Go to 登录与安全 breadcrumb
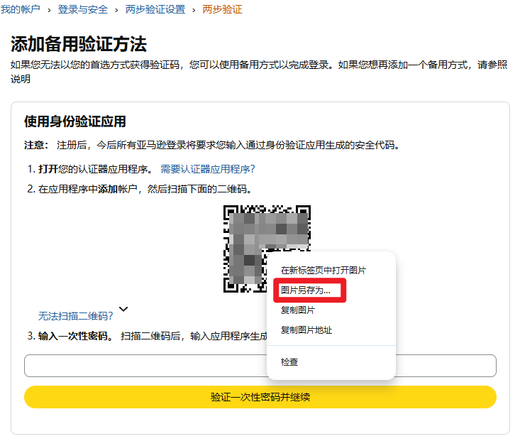The height and width of the screenshot is (446, 520). click(x=82, y=9)
